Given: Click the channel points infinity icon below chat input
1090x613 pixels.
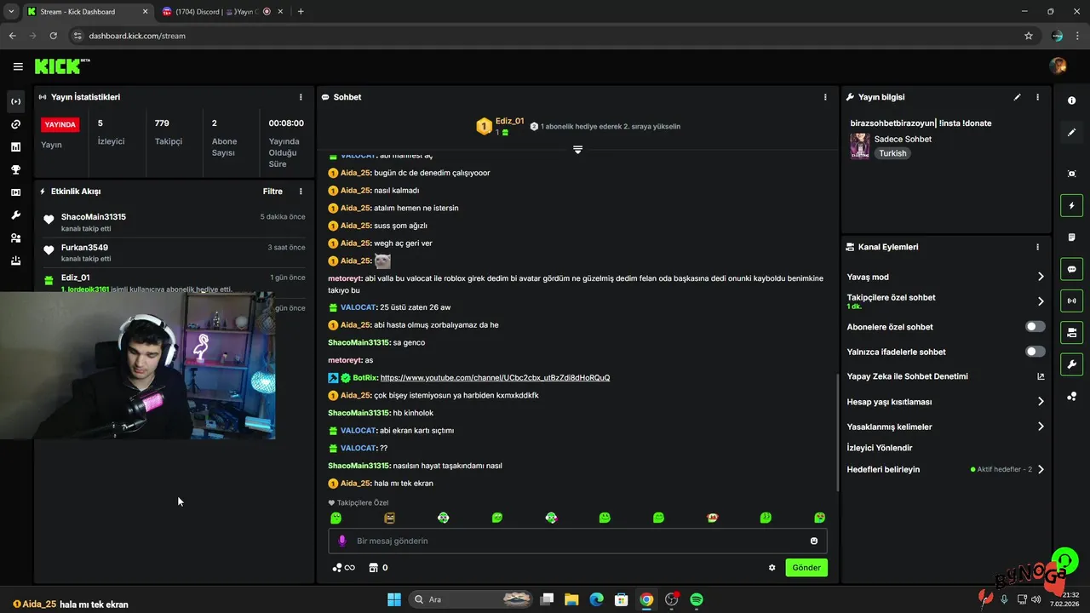Looking at the screenshot, I should pos(344,568).
